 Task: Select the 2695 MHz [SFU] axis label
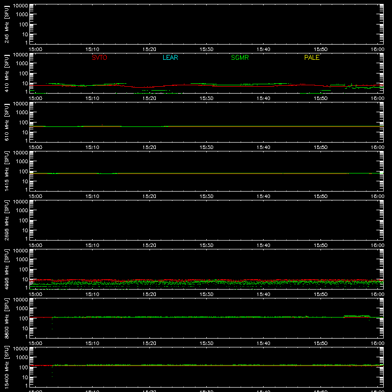[7, 220]
